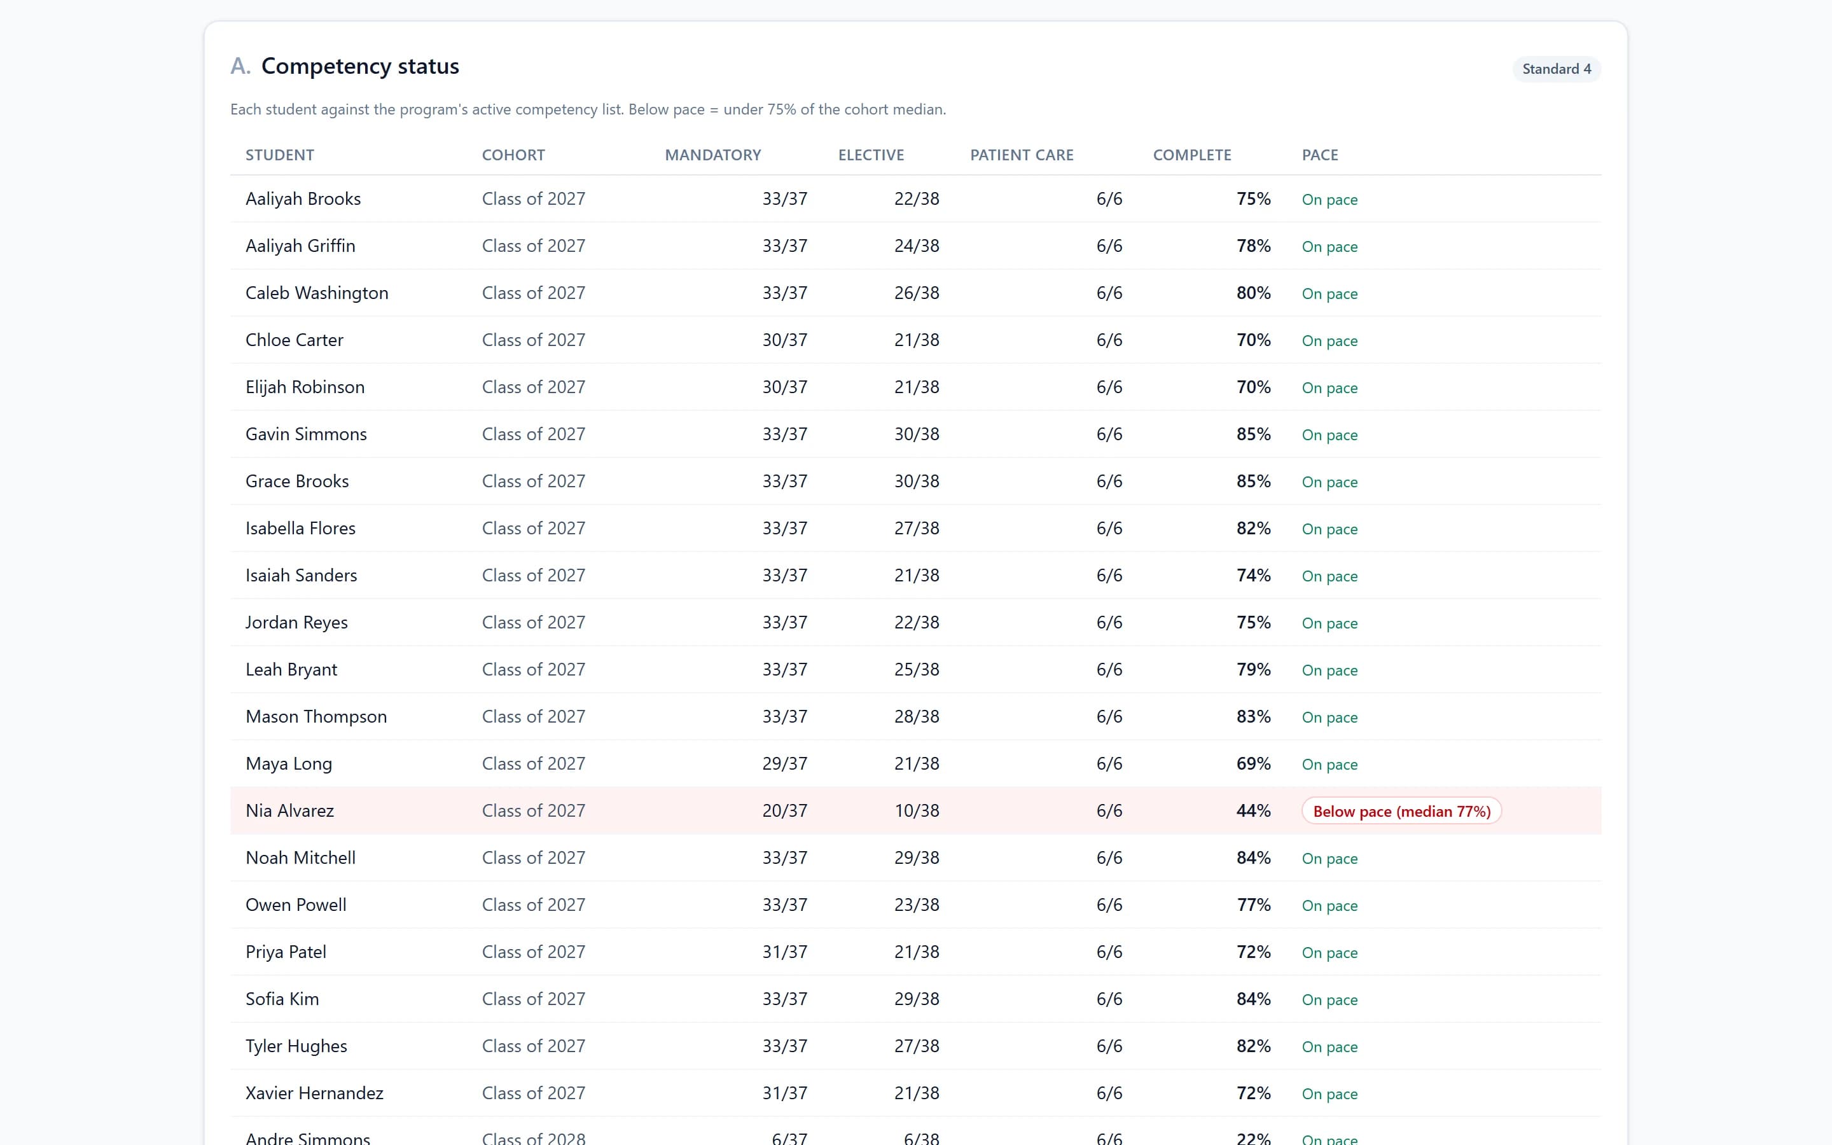Open Caleb Washington's record

pos(316,293)
